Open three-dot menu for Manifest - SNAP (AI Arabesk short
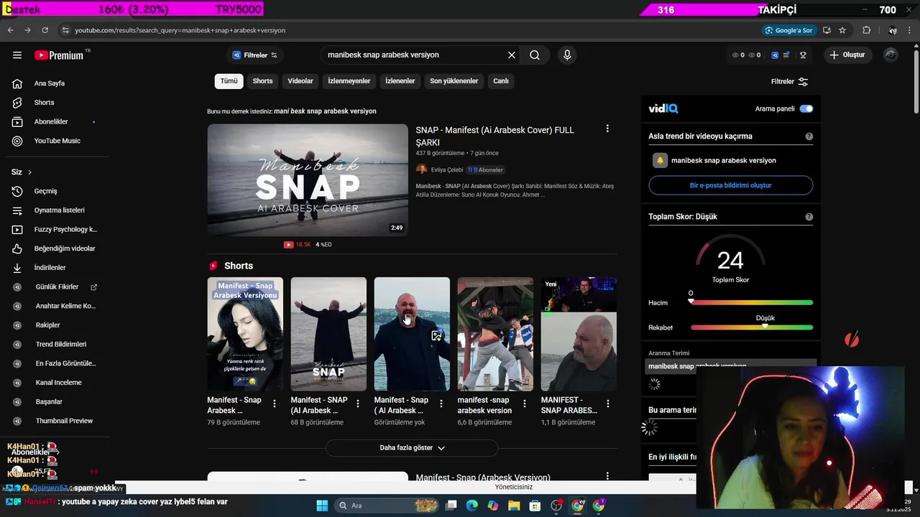 click(x=358, y=404)
